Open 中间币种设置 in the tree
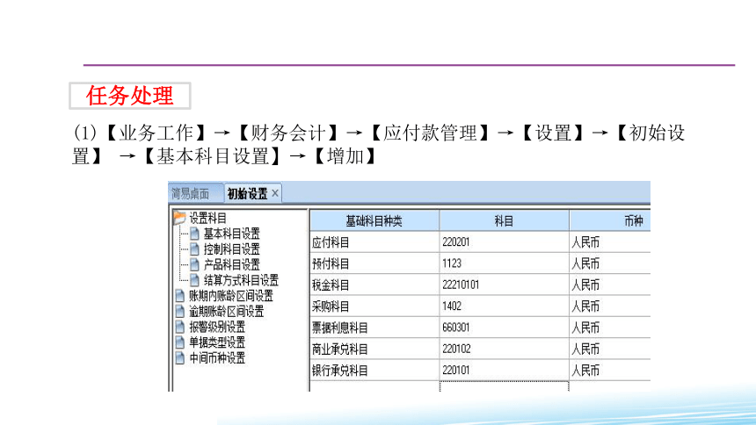 click(217, 357)
